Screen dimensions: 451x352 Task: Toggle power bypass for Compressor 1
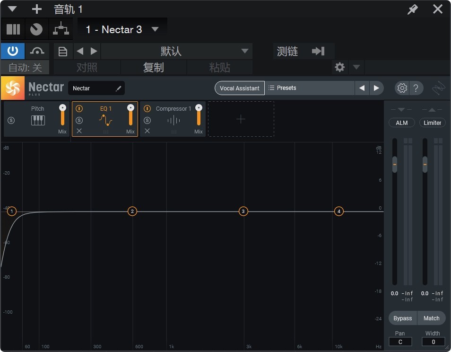pos(147,108)
